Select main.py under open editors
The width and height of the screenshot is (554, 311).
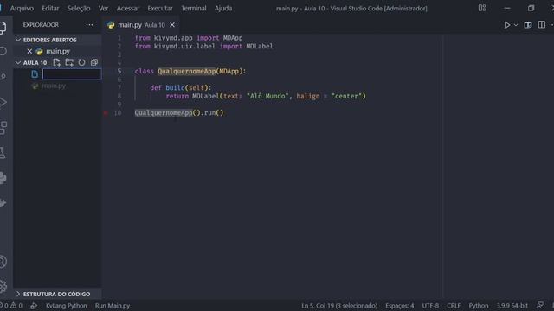[x=58, y=52]
